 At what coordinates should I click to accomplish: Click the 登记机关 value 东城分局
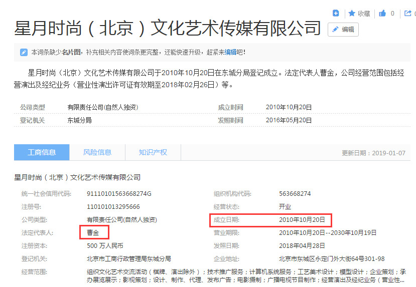tap(80, 120)
